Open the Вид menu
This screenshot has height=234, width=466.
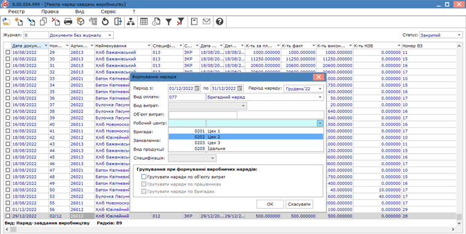tap(80, 12)
